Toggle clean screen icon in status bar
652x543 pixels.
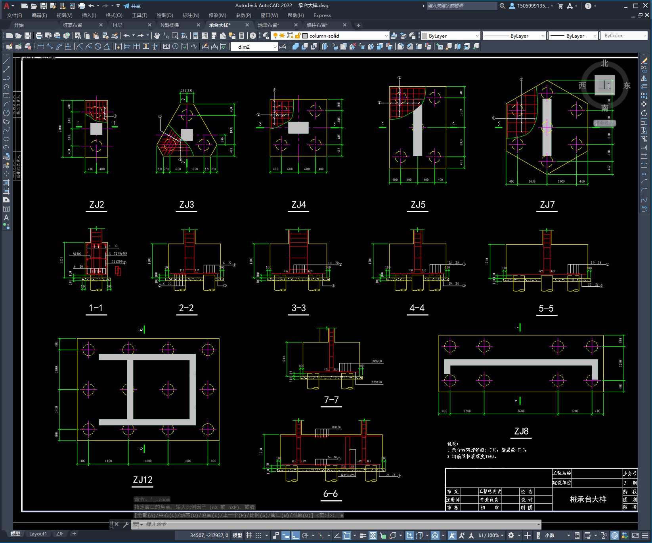click(x=635, y=535)
